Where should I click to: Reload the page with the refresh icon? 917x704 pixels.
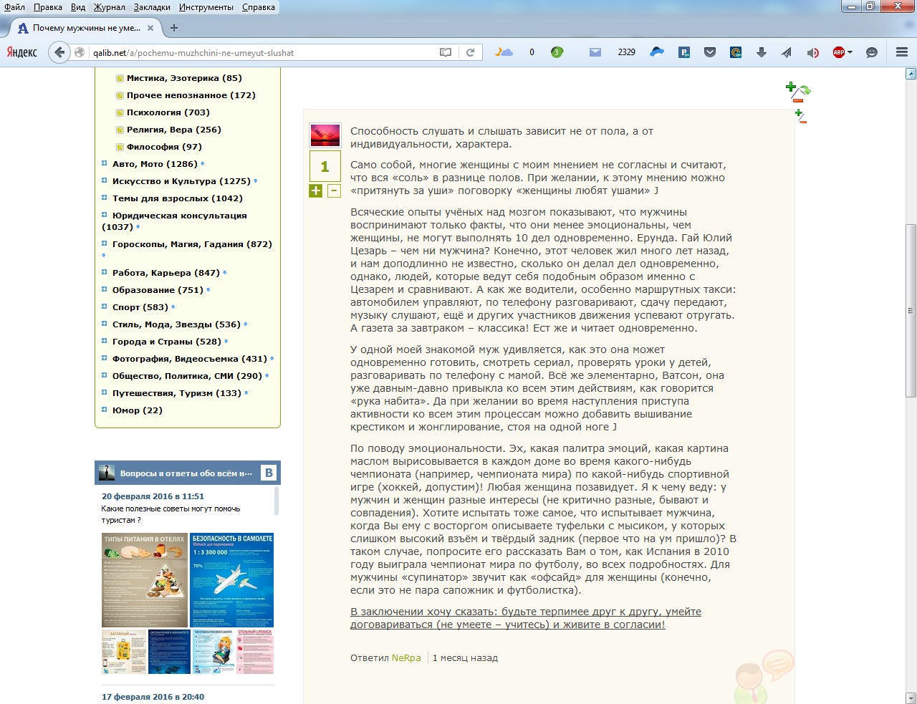point(470,52)
